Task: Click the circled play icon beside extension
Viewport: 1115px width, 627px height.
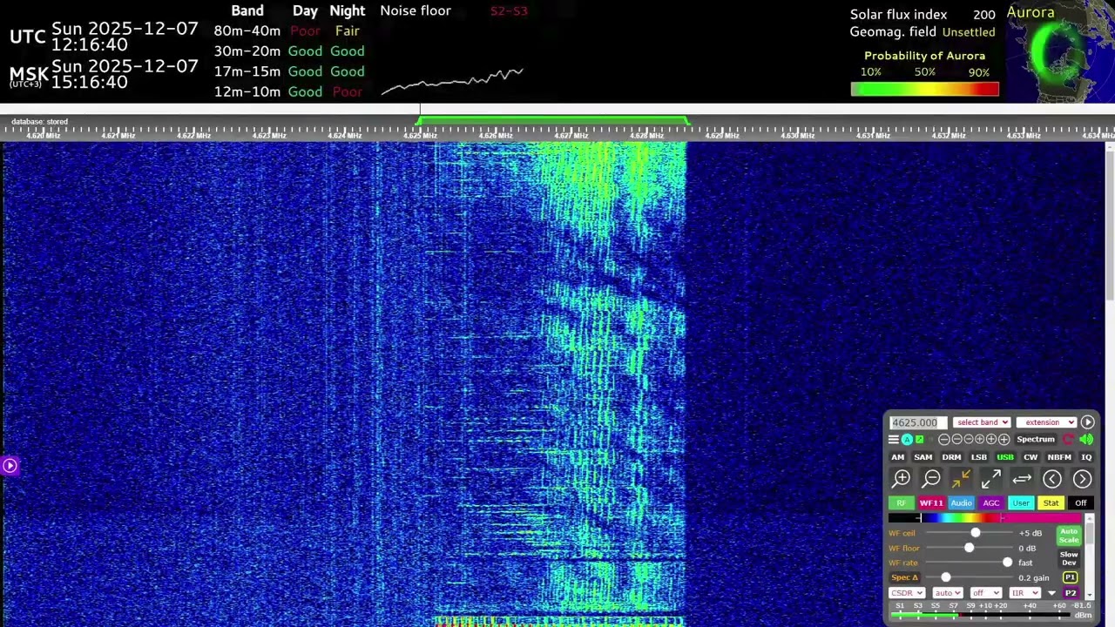Action: point(1088,422)
